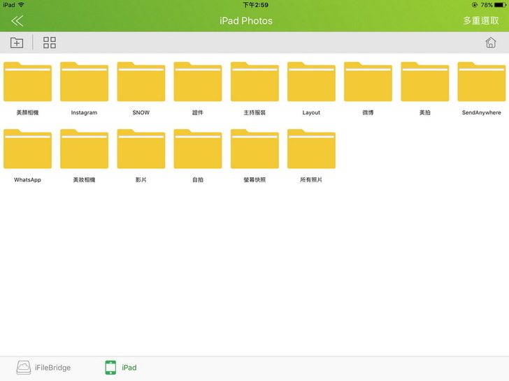Open the 自拍 selfies folder
This screenshot has width=509, height=381.
198,149
